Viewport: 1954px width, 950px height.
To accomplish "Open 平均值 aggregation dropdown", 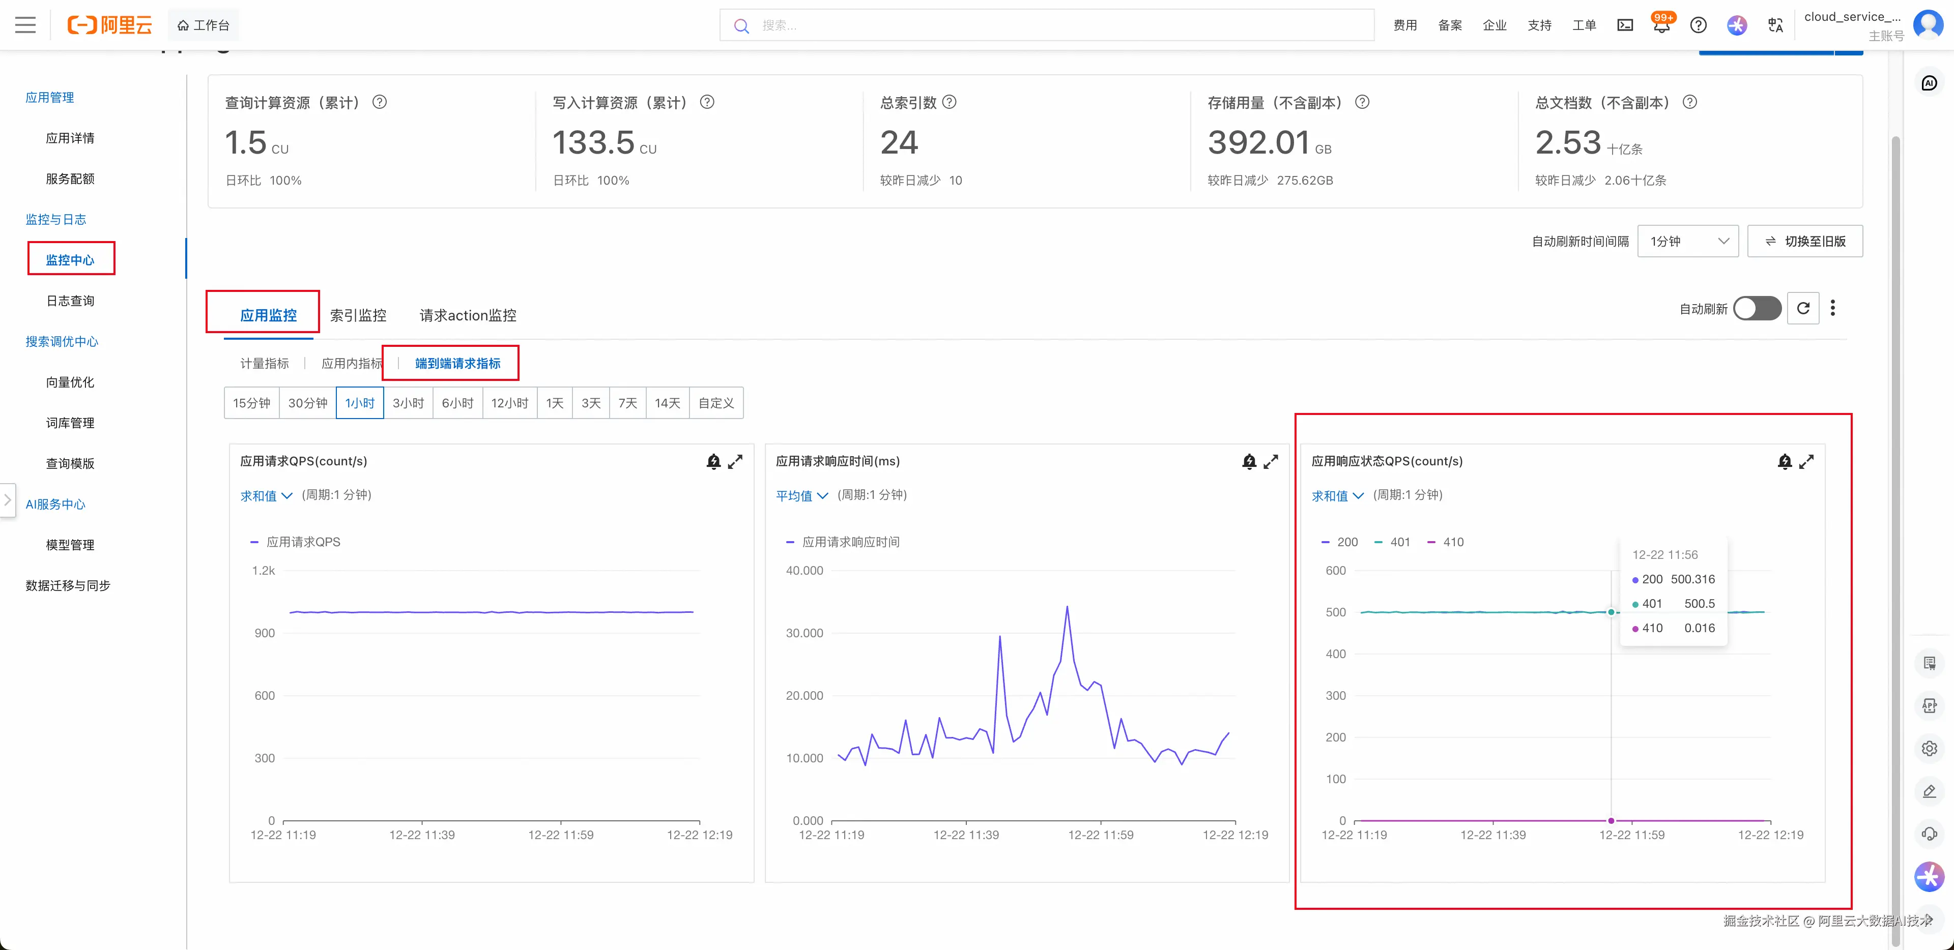I will click(802, 496).
